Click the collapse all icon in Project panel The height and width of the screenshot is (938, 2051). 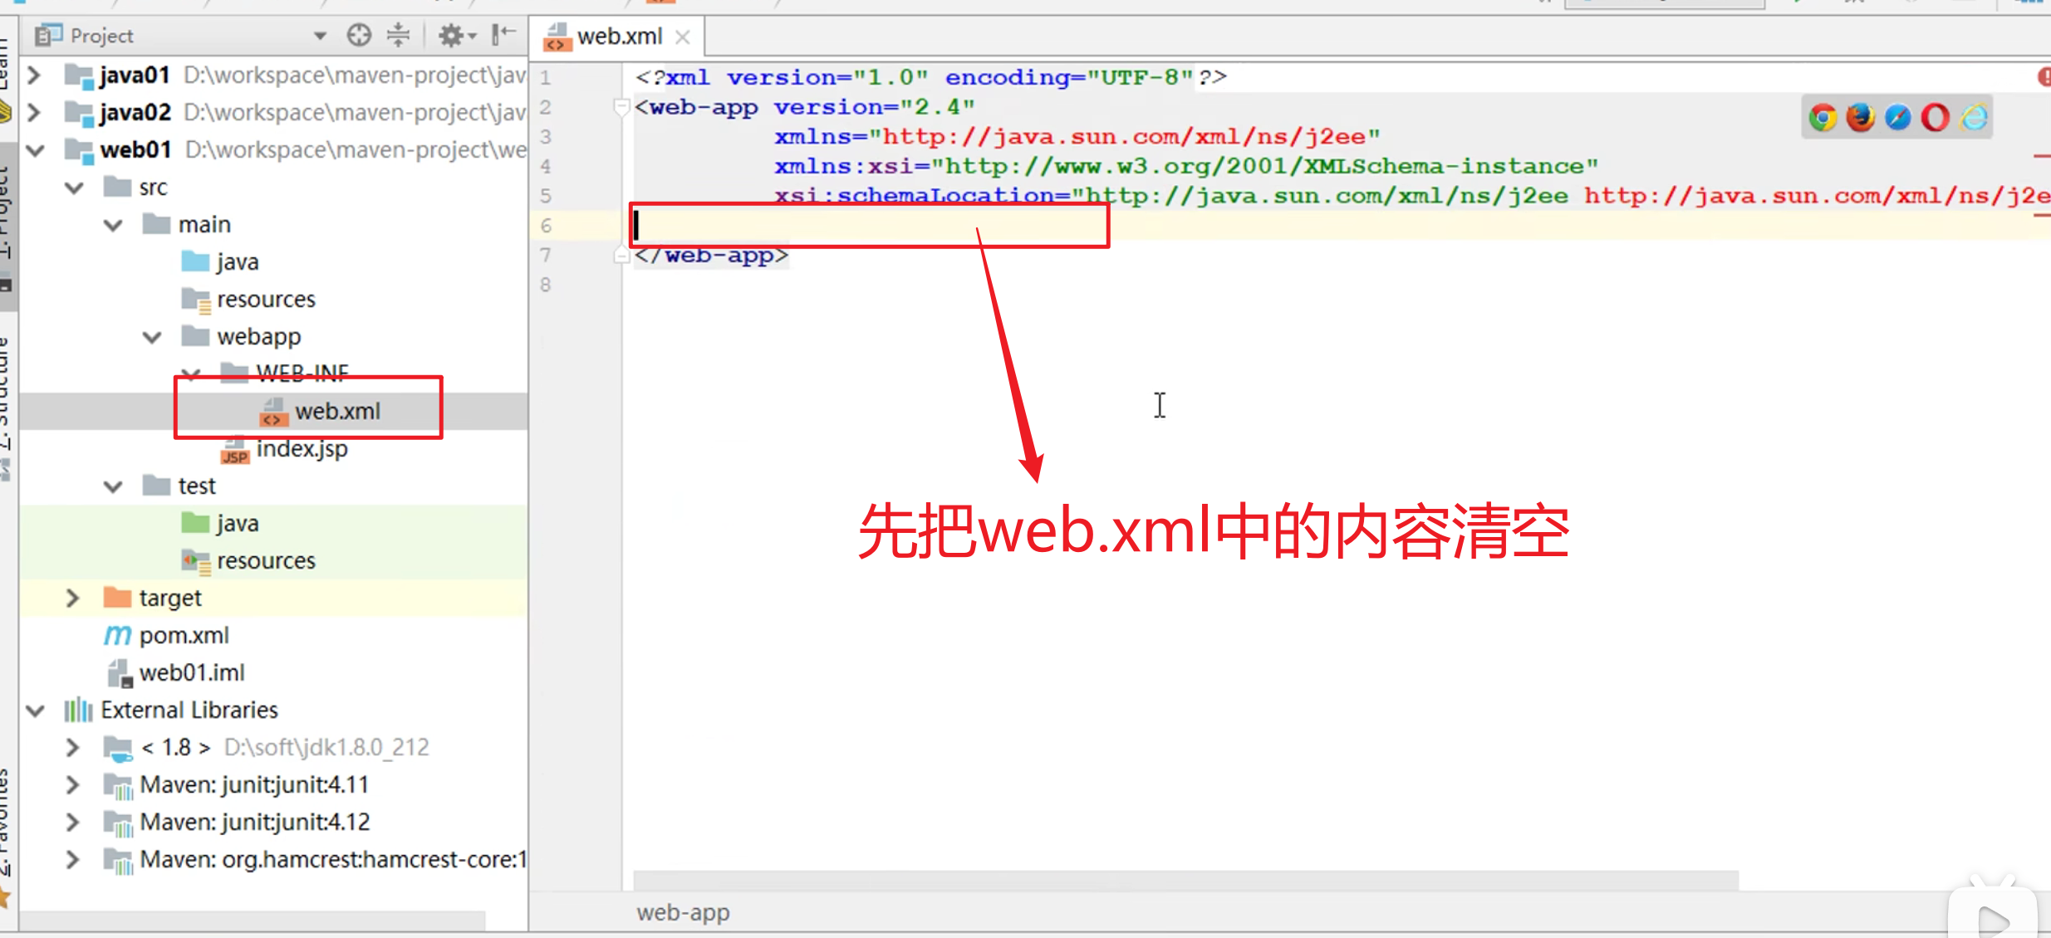[399, 35]
